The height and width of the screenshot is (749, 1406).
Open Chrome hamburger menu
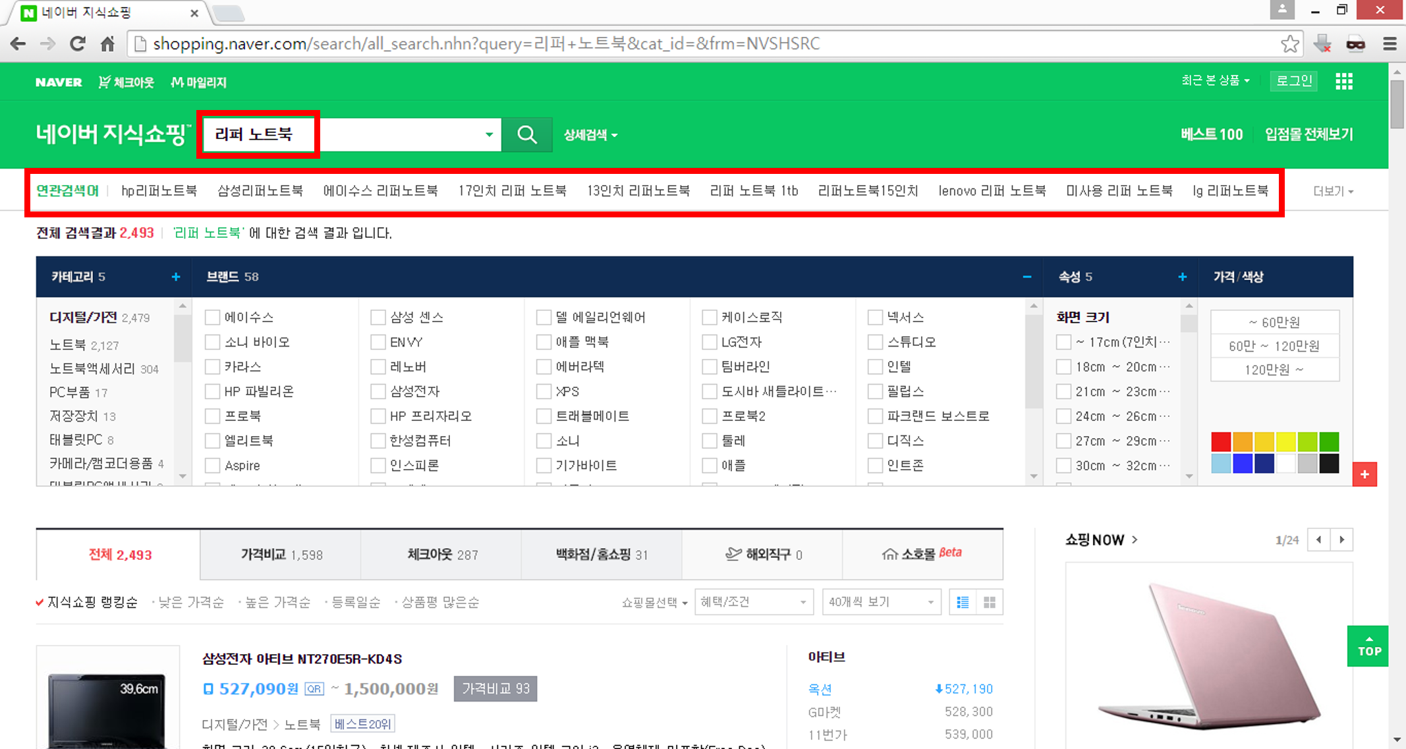tap(1390, 44)
